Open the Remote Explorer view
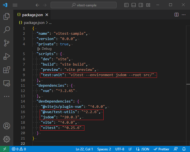This screenshot has height=152, width=190. coord(7,83)
